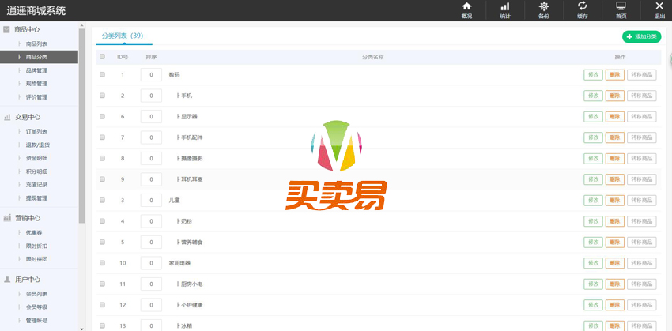Click the 摄像摄影 category name
This screenshot has width=672, height=331.
tap(191, 159)
